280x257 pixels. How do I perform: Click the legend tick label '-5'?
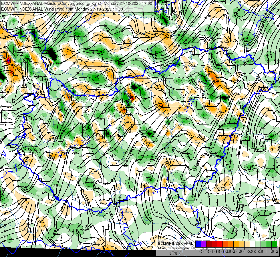coord(201,252)
